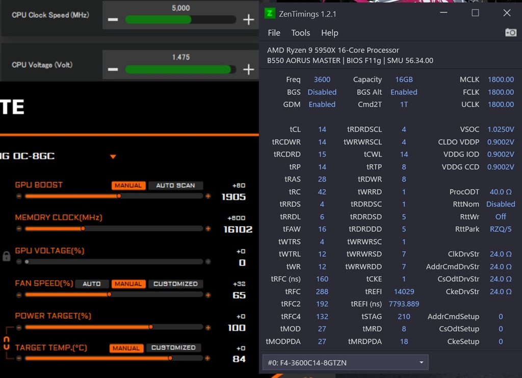This screenshot has height=378, width=522.
Task: Click Power Target plus icon
Action: point(208,328)
